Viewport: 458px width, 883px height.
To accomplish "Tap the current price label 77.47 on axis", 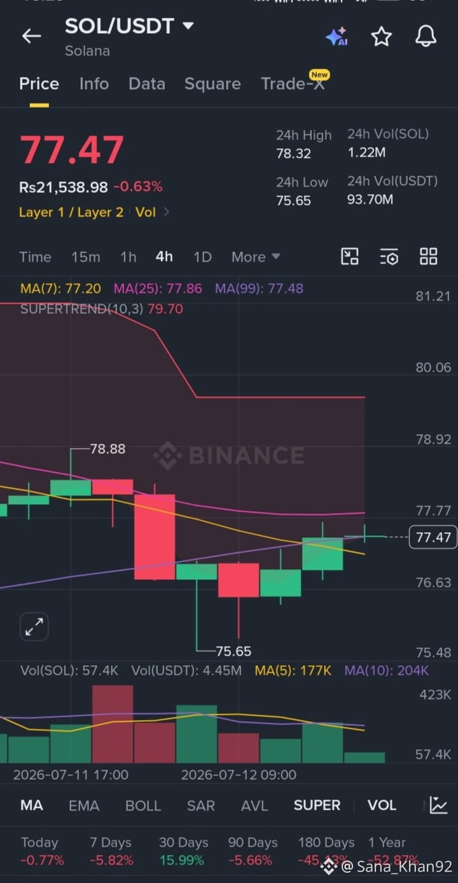I will 433,537.
